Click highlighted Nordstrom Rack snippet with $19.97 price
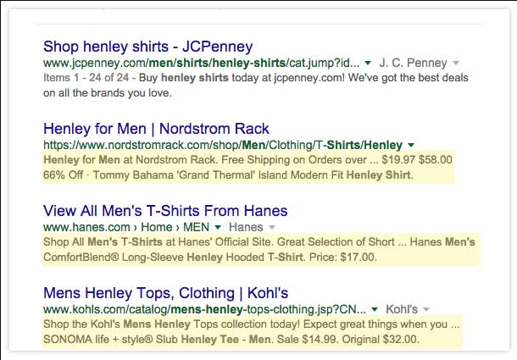 248,167
